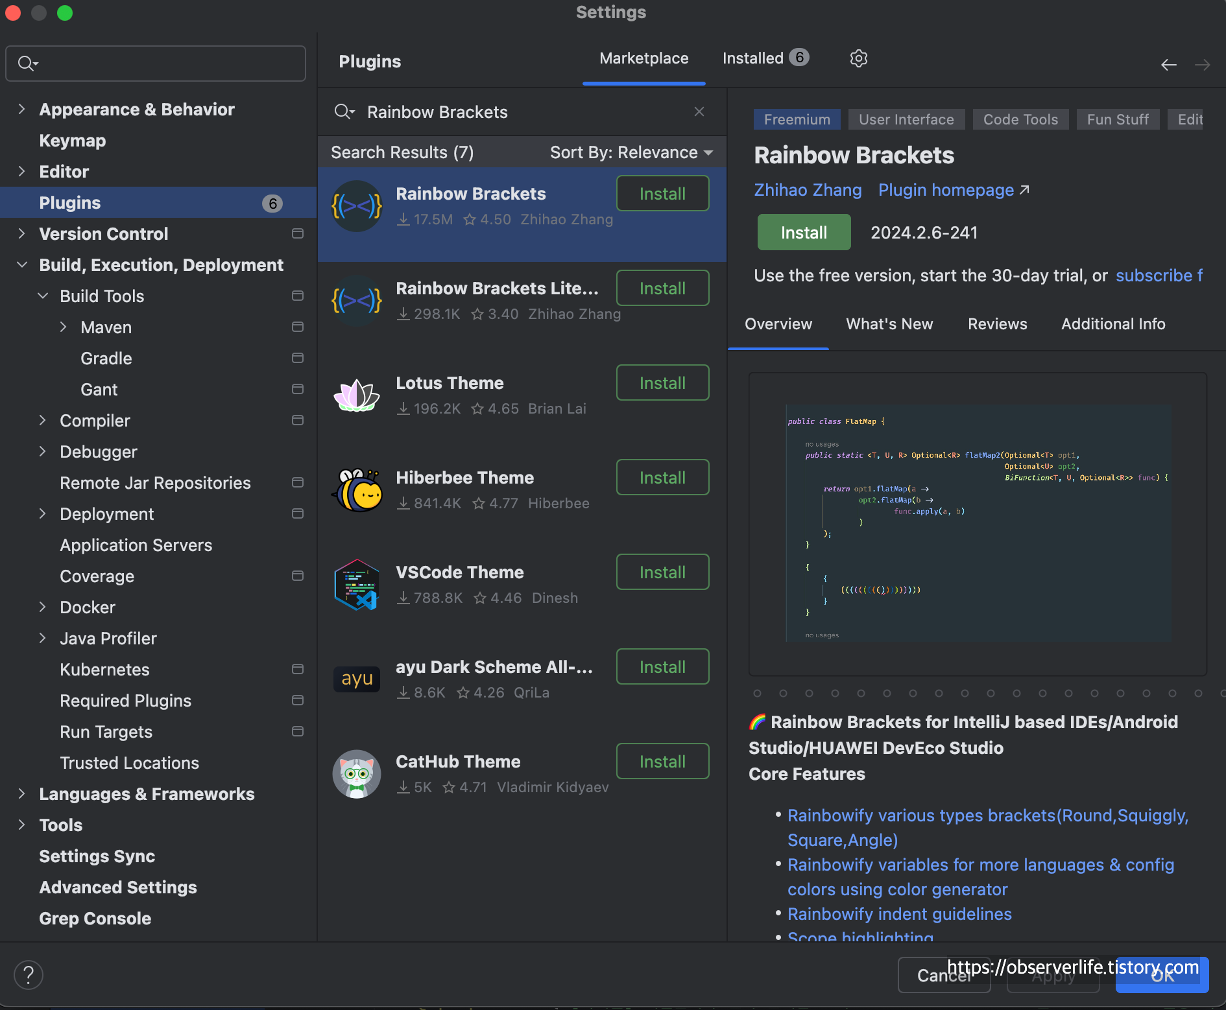The width and height of the screenshot is (1226, 1010).
Task: Click the Freemium tag
Action: tap(797, 119)
